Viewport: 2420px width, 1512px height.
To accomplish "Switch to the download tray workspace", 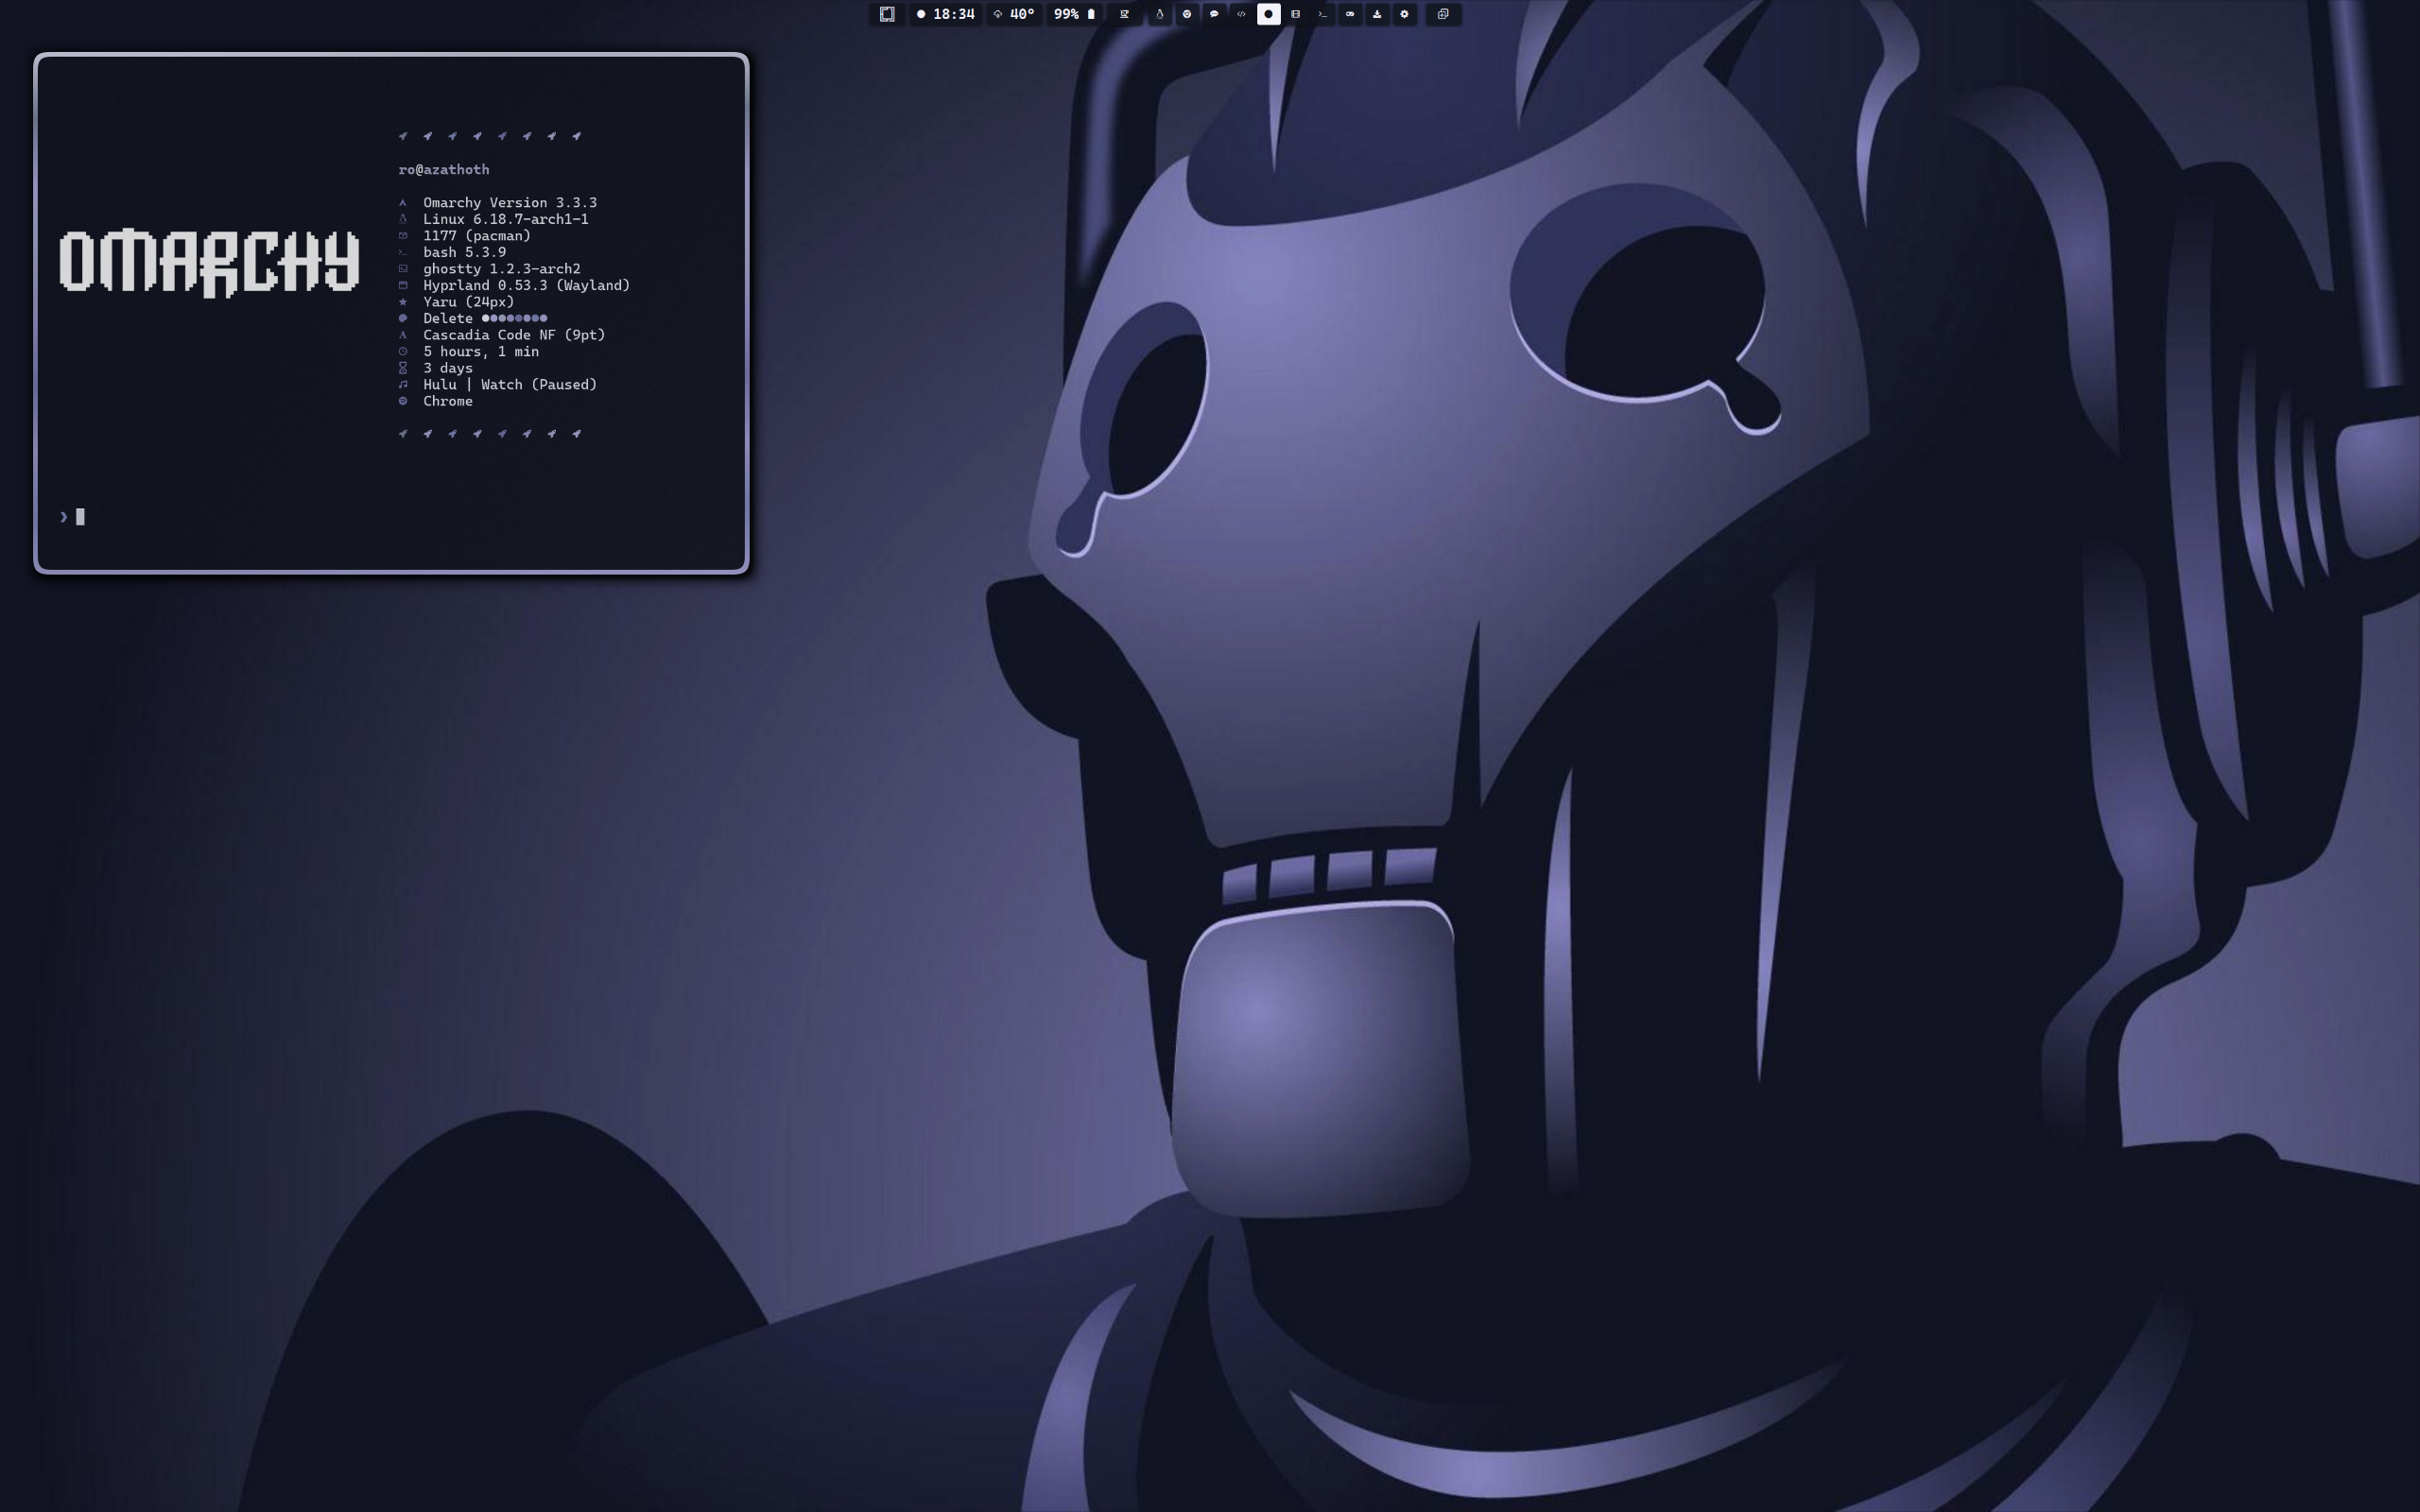I will pos(1377,14).
